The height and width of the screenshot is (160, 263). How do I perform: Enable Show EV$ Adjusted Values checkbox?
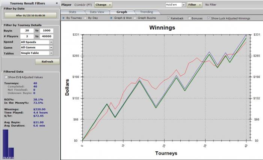point(6,77)
